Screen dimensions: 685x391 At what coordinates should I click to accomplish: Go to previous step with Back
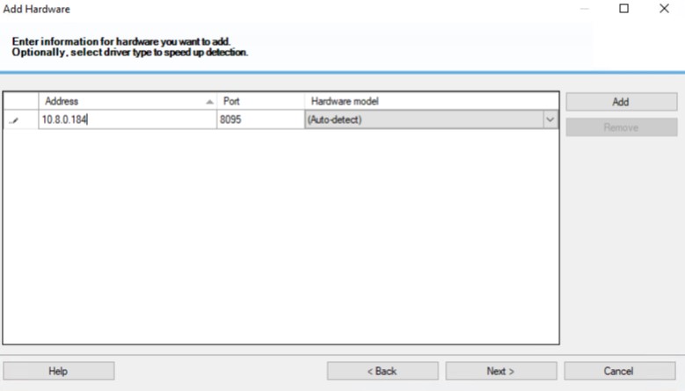383,371
